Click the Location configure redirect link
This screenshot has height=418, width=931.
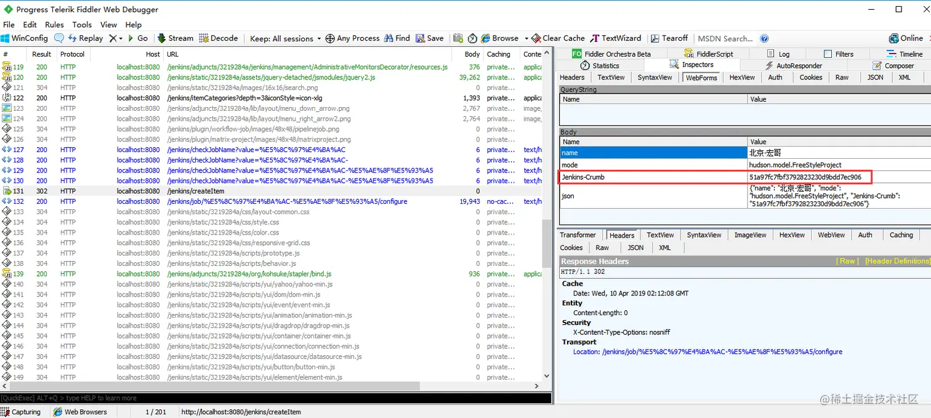(x=707, y=352)
